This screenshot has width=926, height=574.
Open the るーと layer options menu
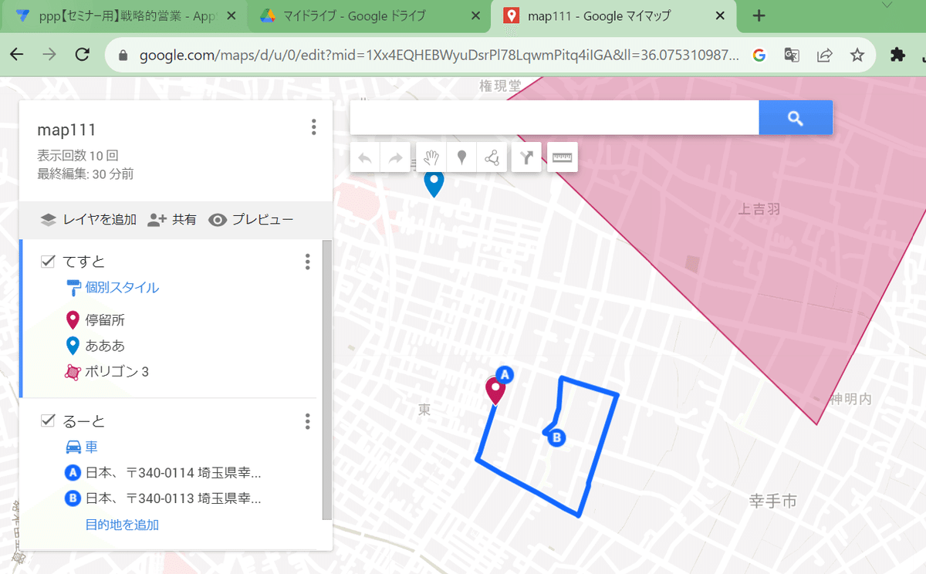[307, 421]
